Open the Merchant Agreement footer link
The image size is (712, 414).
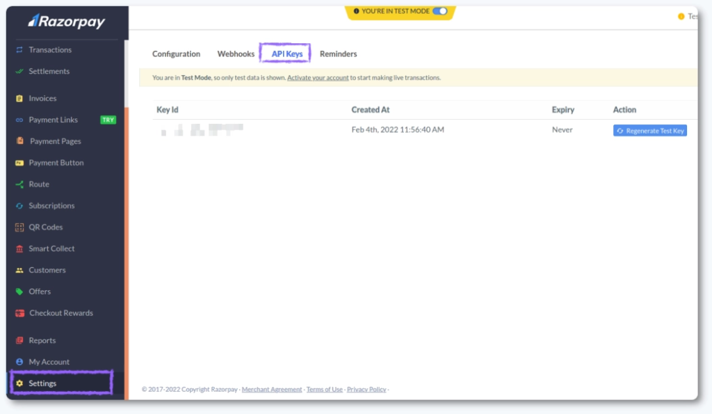[272, 390]
